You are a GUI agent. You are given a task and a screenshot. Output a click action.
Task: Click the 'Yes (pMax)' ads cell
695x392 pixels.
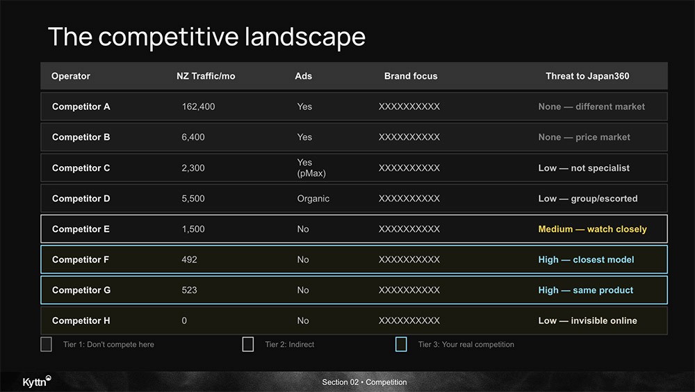311,168
